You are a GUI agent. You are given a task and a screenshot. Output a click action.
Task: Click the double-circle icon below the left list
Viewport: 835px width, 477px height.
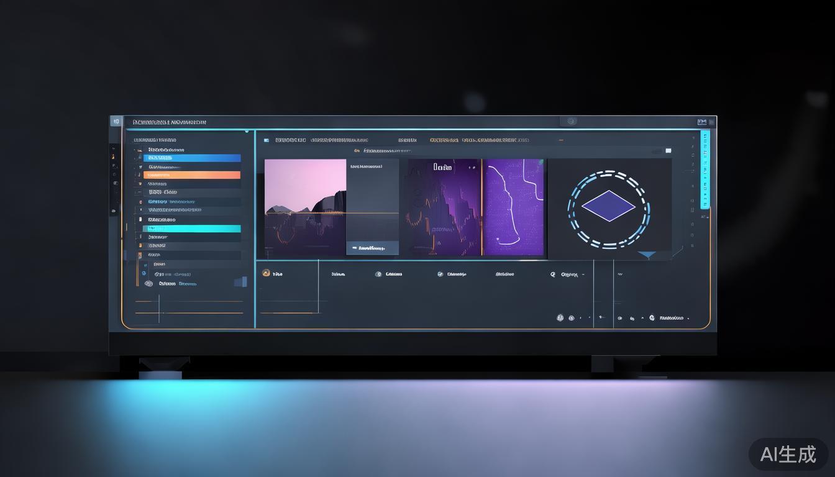click(148, 283)
